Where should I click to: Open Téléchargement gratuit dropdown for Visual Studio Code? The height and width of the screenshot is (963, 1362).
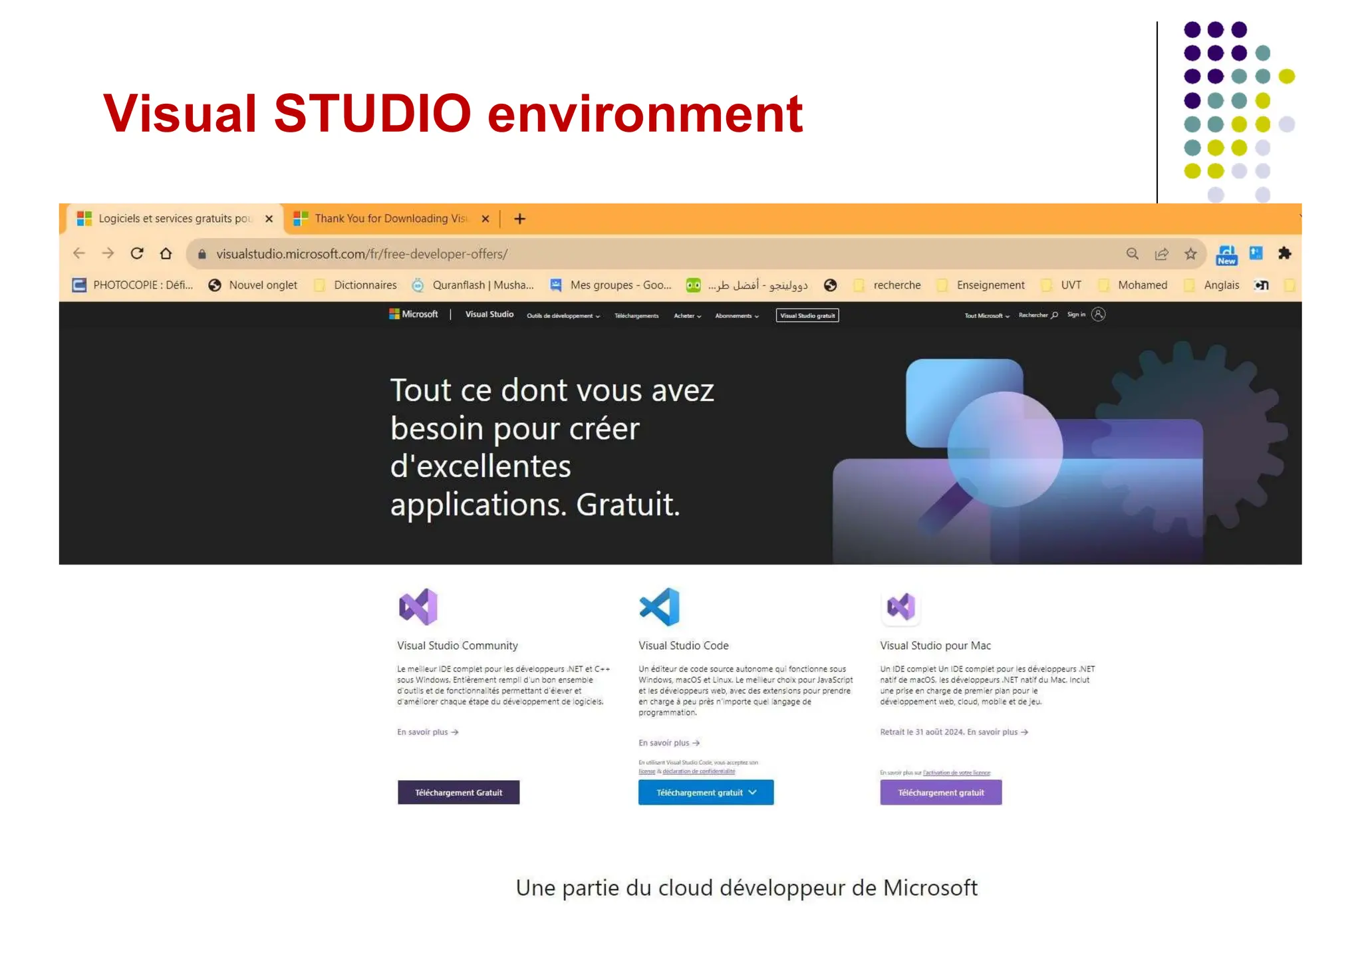point(706,793)
